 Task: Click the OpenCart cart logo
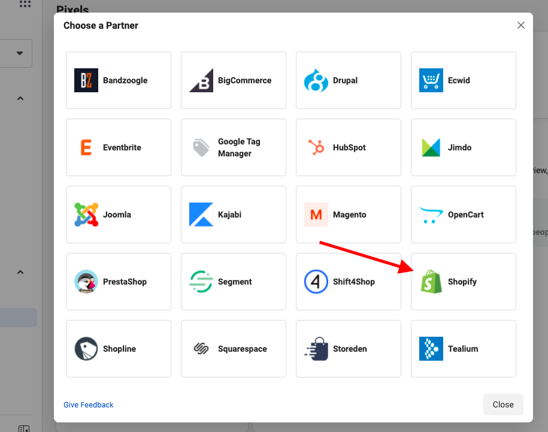(x=431, y=215)
